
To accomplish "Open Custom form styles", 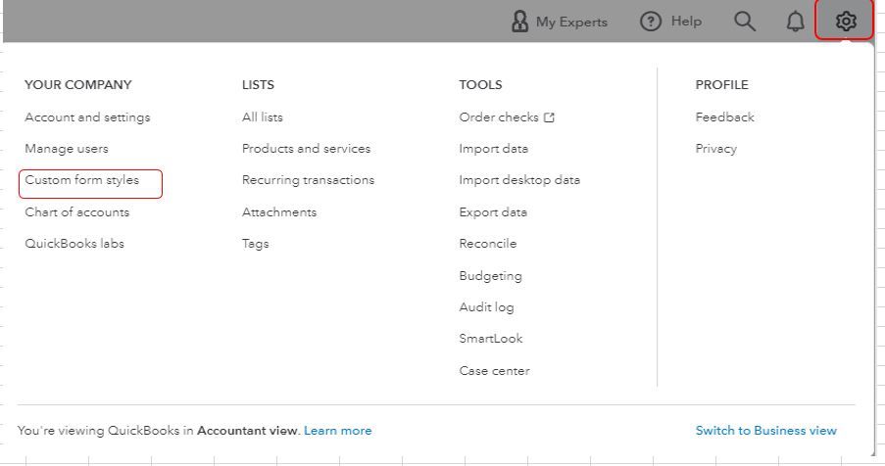I will coord(82,180).
